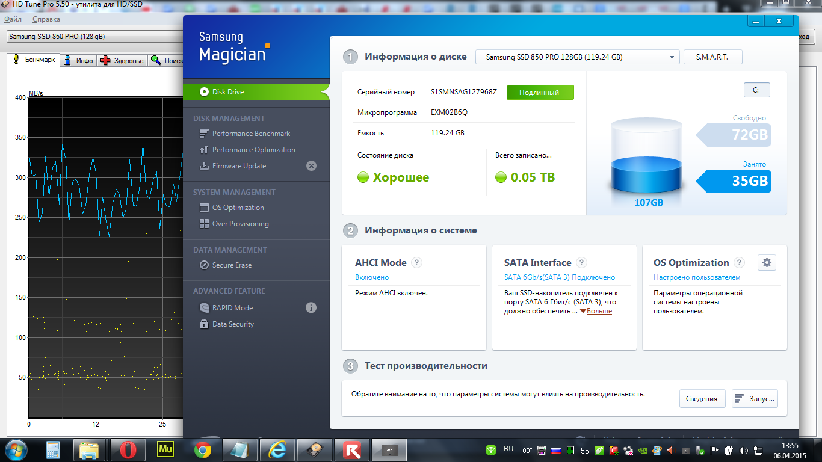Click the info icon beside RAPID Mode
Image resolution: width=822 pixels, height=462 pixels.
[x=311, y=308]
